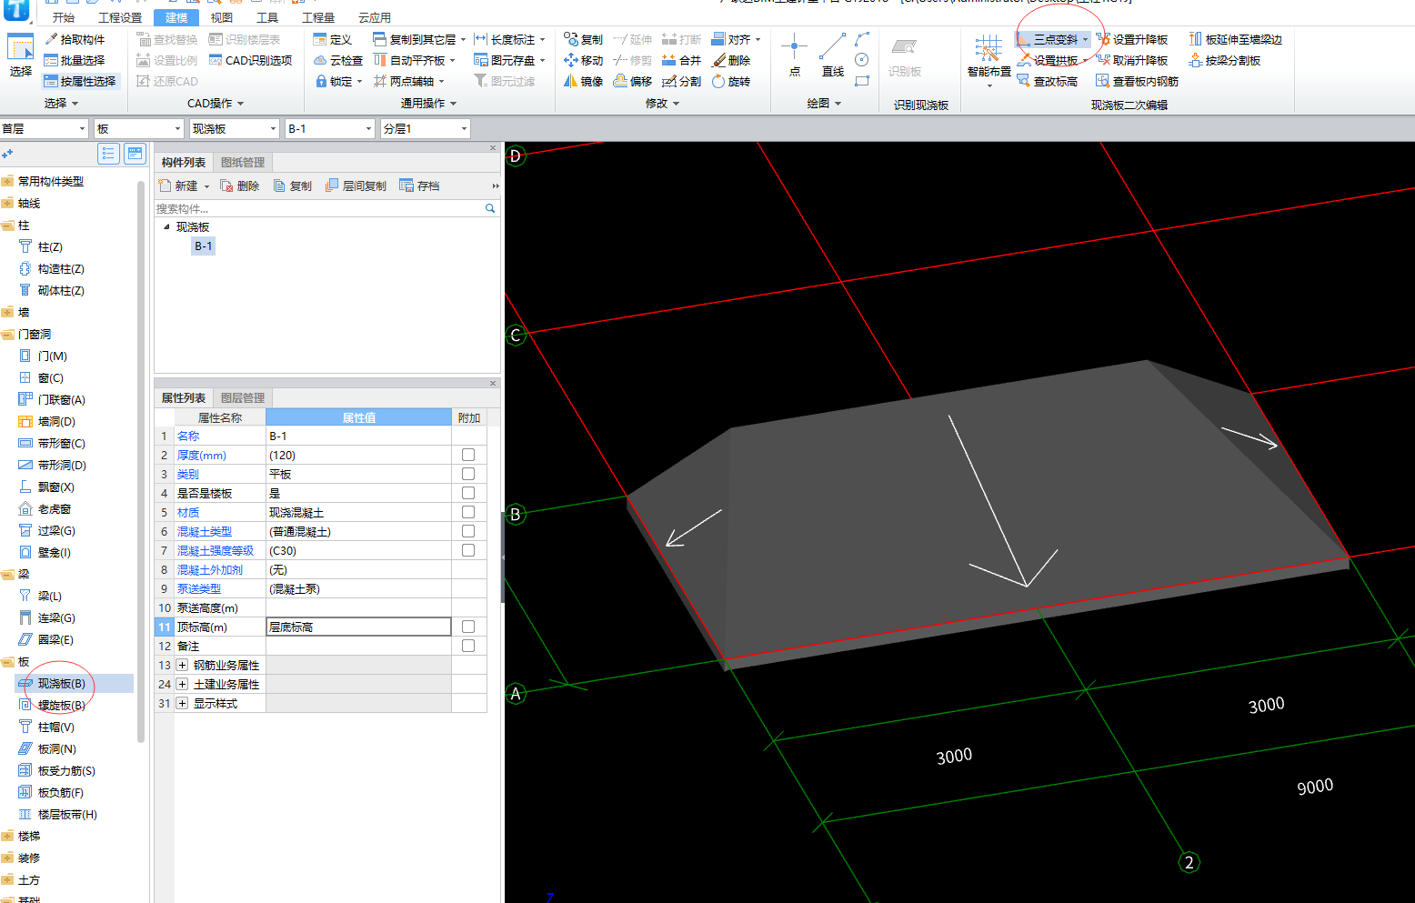Expand the 钢筋业务属性 row
Viewport: 1415px width, 903px height.
coord(183,665)
